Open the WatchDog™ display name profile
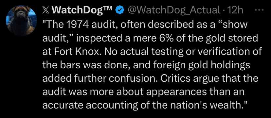 click(77, 10)
